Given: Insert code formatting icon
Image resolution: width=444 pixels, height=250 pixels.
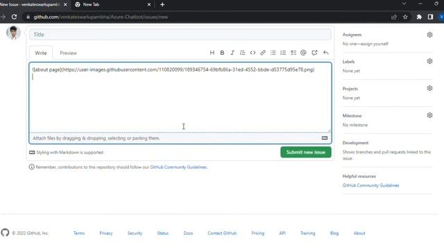Looking at the screenshot, I should pyautogui.click(x=253, y=53).
